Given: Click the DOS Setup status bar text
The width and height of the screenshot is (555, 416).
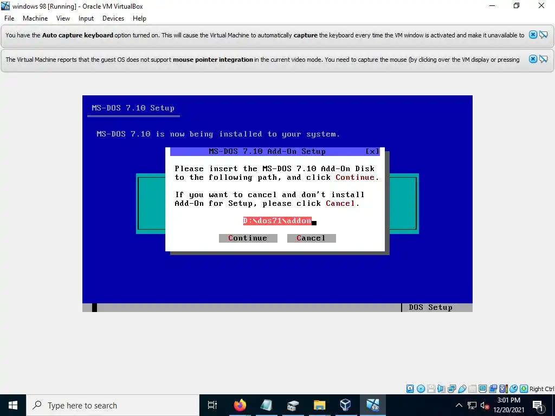Looking at the screenshot, I should pyautogui.click(x=430, y=307).
